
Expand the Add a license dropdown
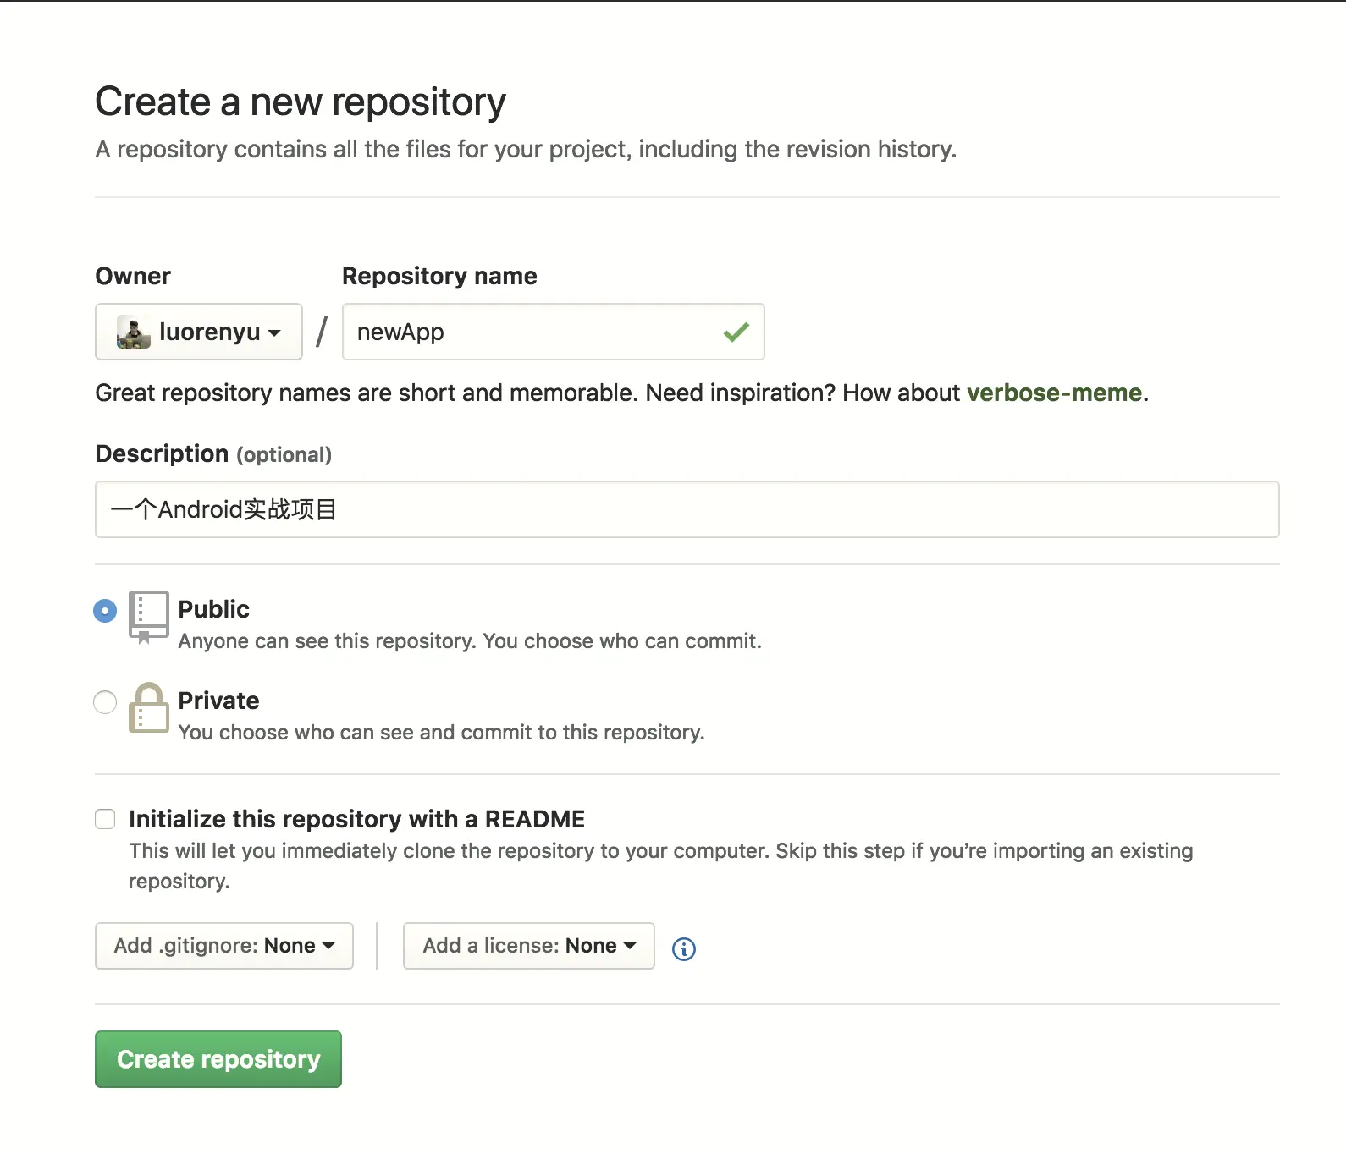[529, 946]
